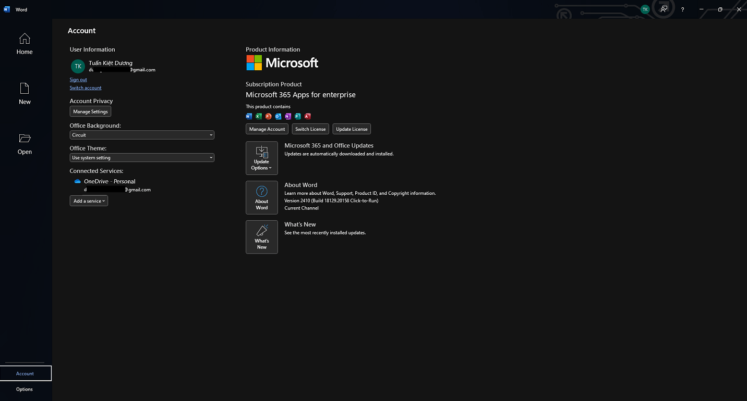Click the PowerPoint app icon in product list

click(268, 116)
